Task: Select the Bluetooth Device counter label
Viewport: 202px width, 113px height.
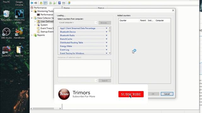Action: [x=68, y=32]
